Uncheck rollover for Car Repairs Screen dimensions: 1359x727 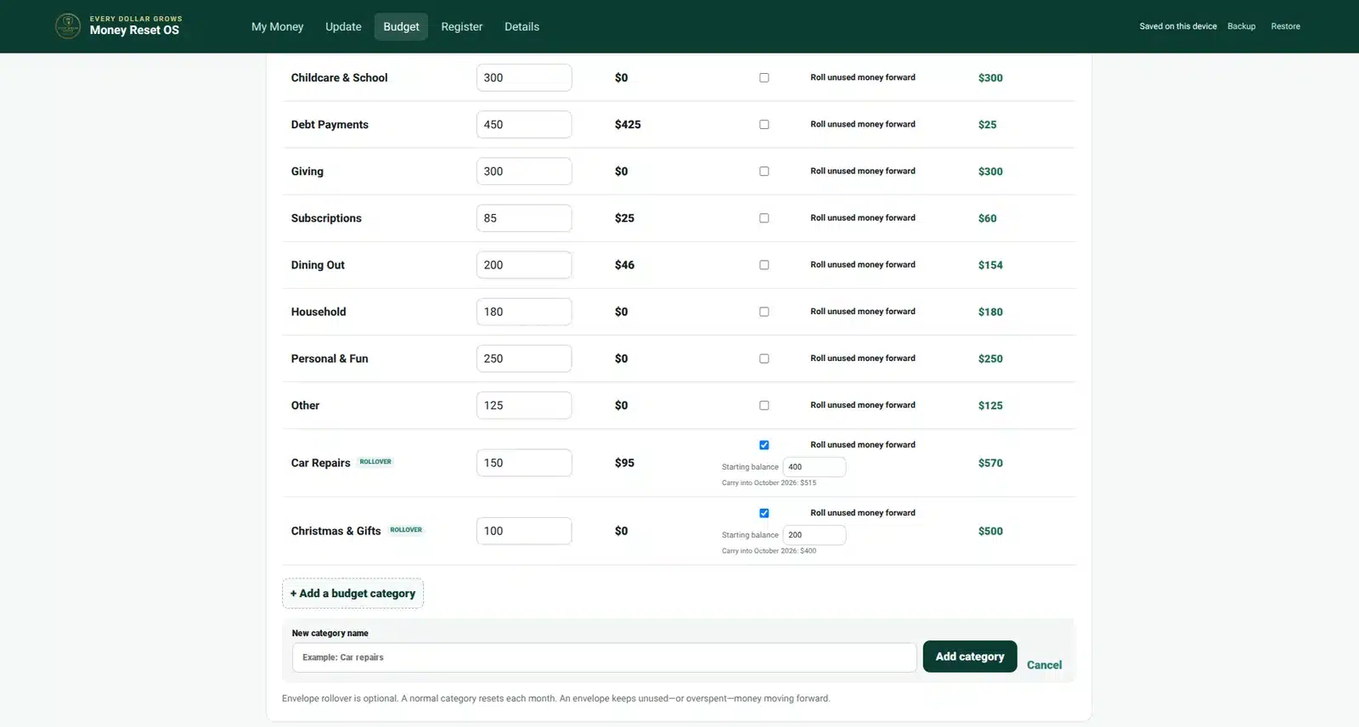pyautogui.click(x=764, y=445)
